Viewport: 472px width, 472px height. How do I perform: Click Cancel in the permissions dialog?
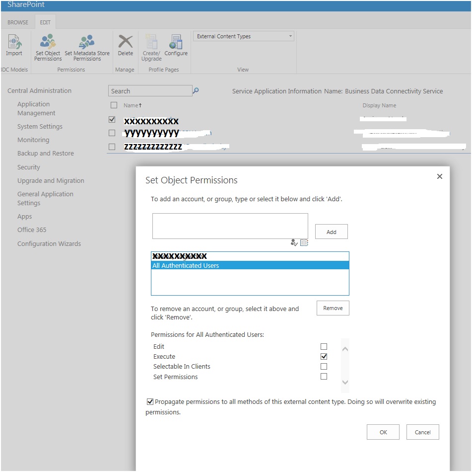(x=423, y=432)
